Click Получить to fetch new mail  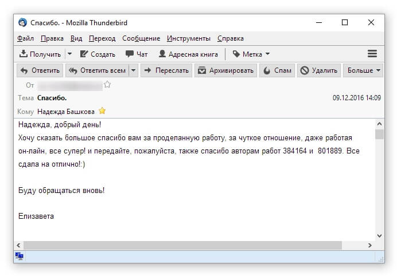(x=40, y=54)
